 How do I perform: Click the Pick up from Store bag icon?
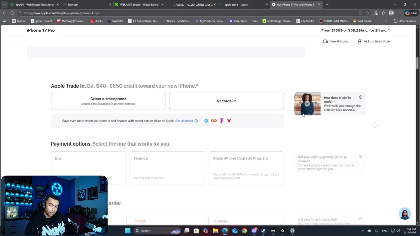(360, 41)
